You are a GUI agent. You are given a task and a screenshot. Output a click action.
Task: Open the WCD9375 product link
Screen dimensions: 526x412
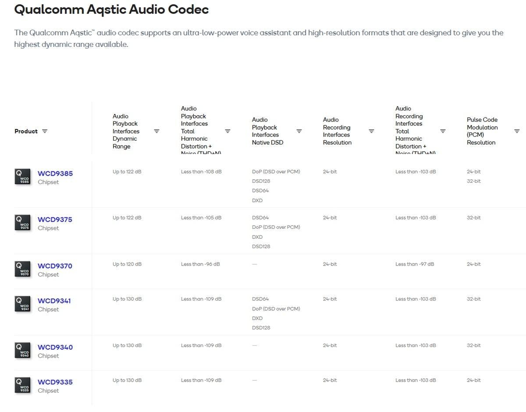55,220
